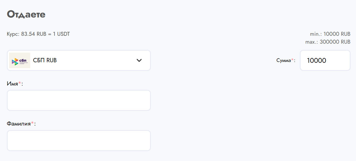
Task: Click the min. 10000 RUB limit text
Action: click(x=330, y=34)
